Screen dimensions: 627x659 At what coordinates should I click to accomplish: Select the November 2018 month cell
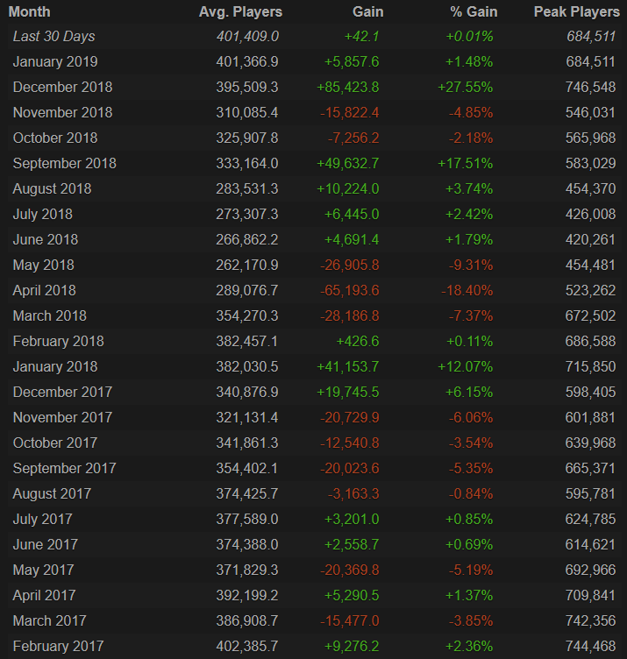pos(62,113)
